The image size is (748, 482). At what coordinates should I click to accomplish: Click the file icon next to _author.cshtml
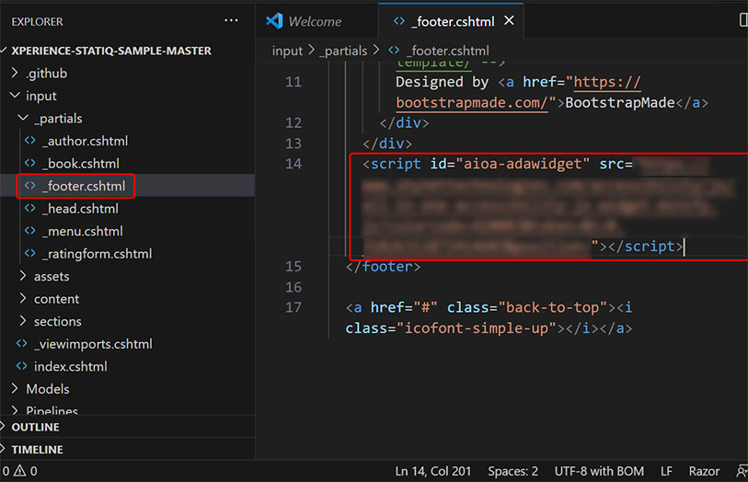point(29,142)
